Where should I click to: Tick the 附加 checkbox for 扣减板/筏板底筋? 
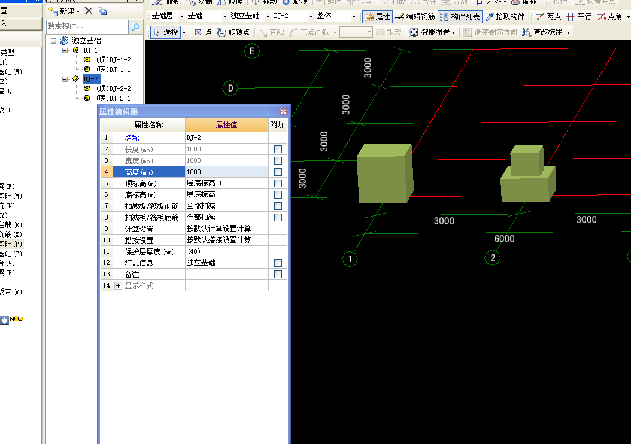pyautogui.click(x=278, y=217)
